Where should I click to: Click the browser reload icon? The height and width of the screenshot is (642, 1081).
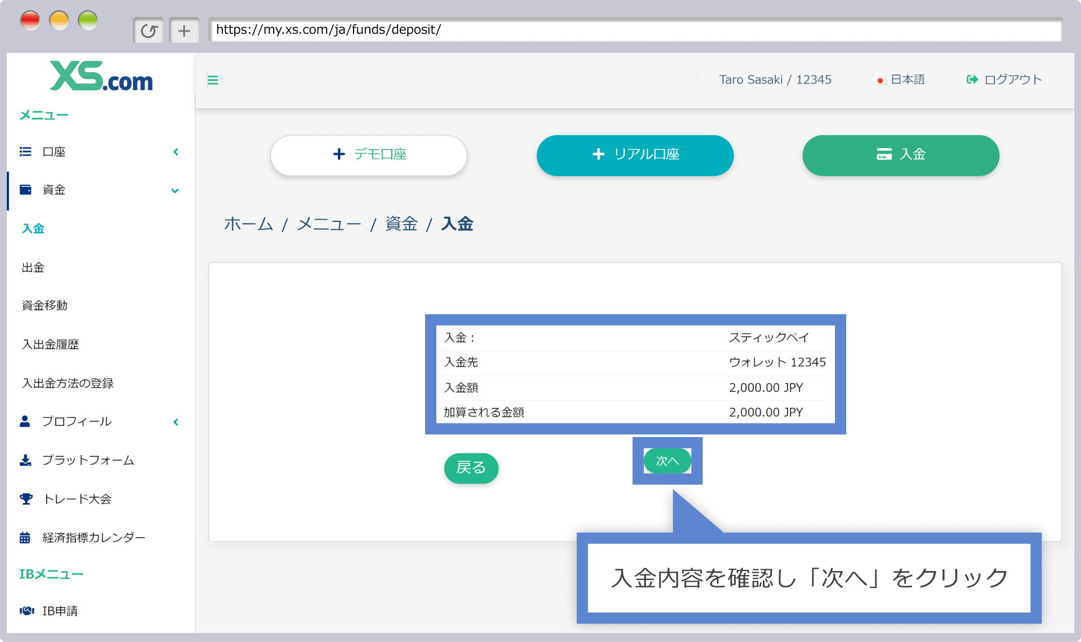149,30
